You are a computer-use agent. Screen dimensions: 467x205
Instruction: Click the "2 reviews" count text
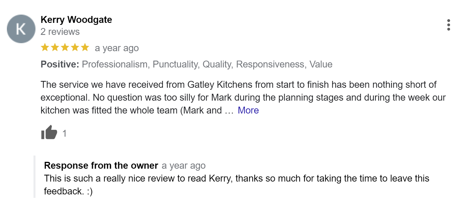coord(60,32)
